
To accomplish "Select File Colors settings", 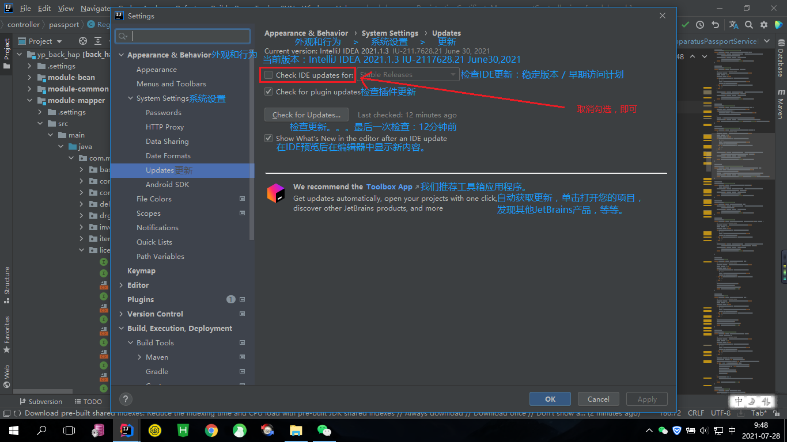I will point(154,199).
